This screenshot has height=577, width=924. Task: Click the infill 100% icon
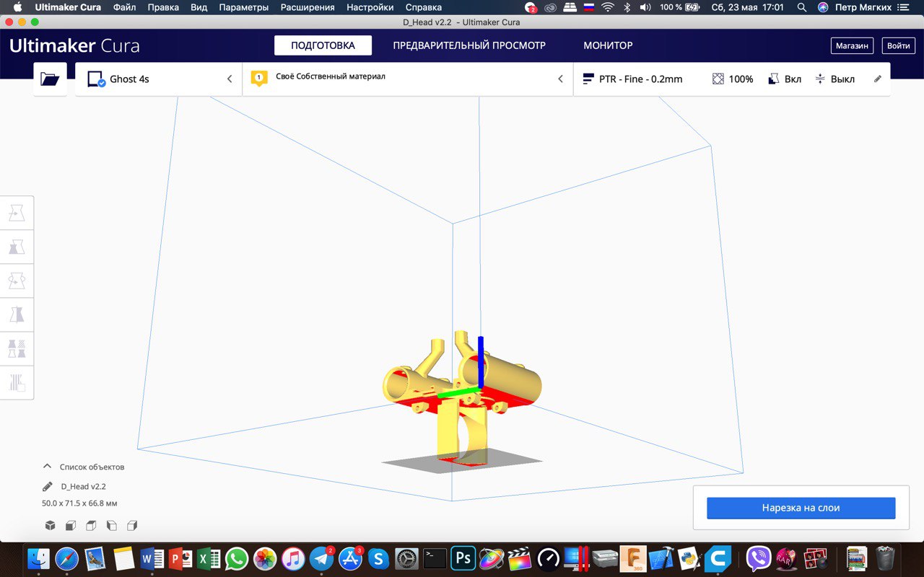pyautogui.click(x=718, y=79)
